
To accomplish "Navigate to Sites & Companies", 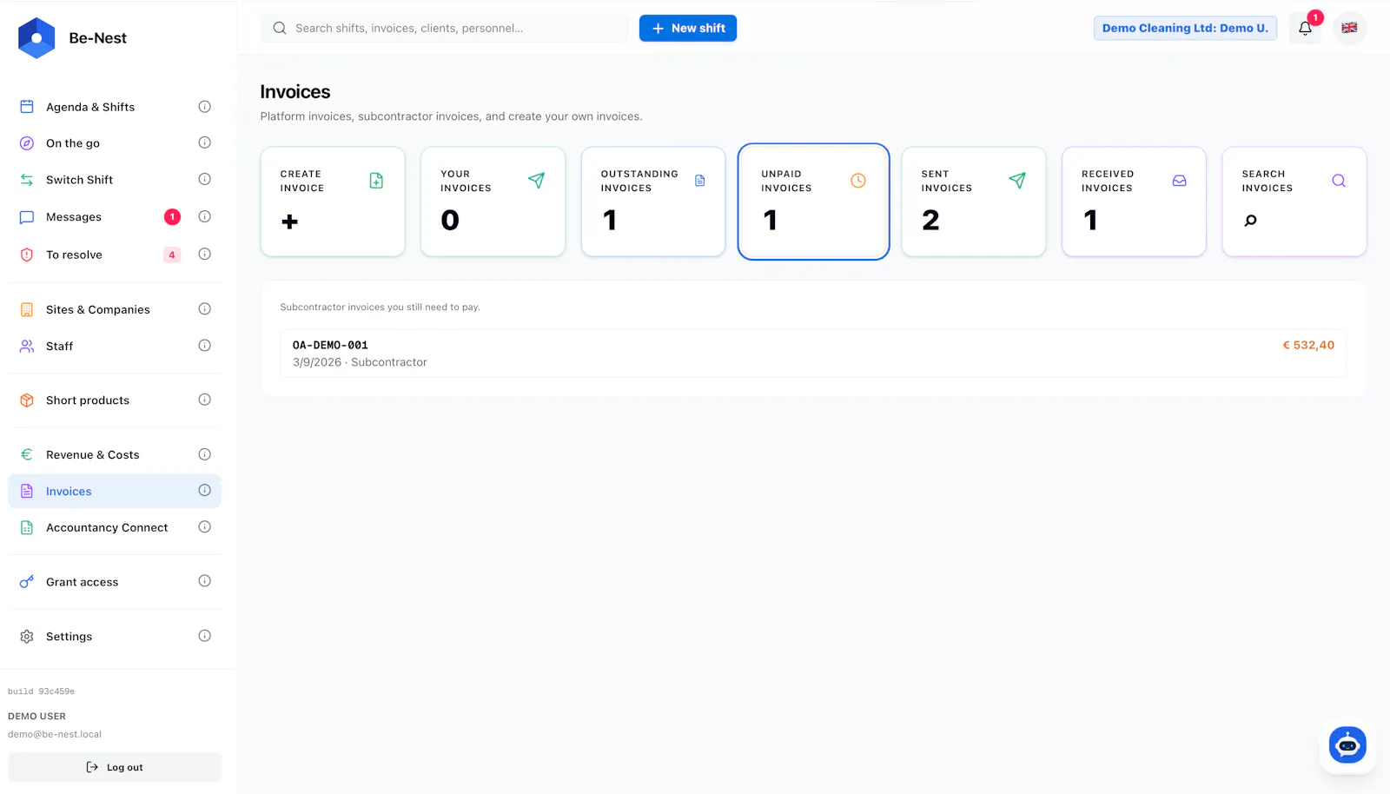I will (x=115, y=309).
